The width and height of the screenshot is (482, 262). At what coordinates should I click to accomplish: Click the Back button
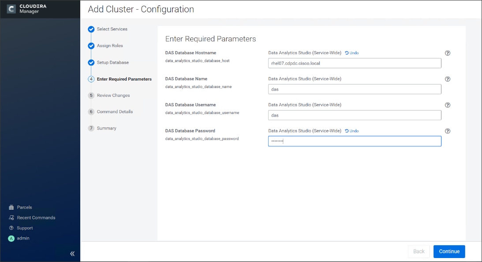[418, 251]
